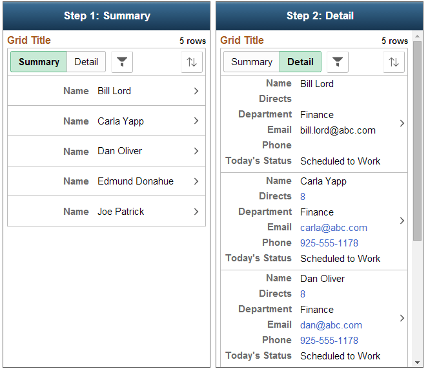Select Joe Patrick name text
The height and width of the screenshot is (371, 428).
pos(121,212)
